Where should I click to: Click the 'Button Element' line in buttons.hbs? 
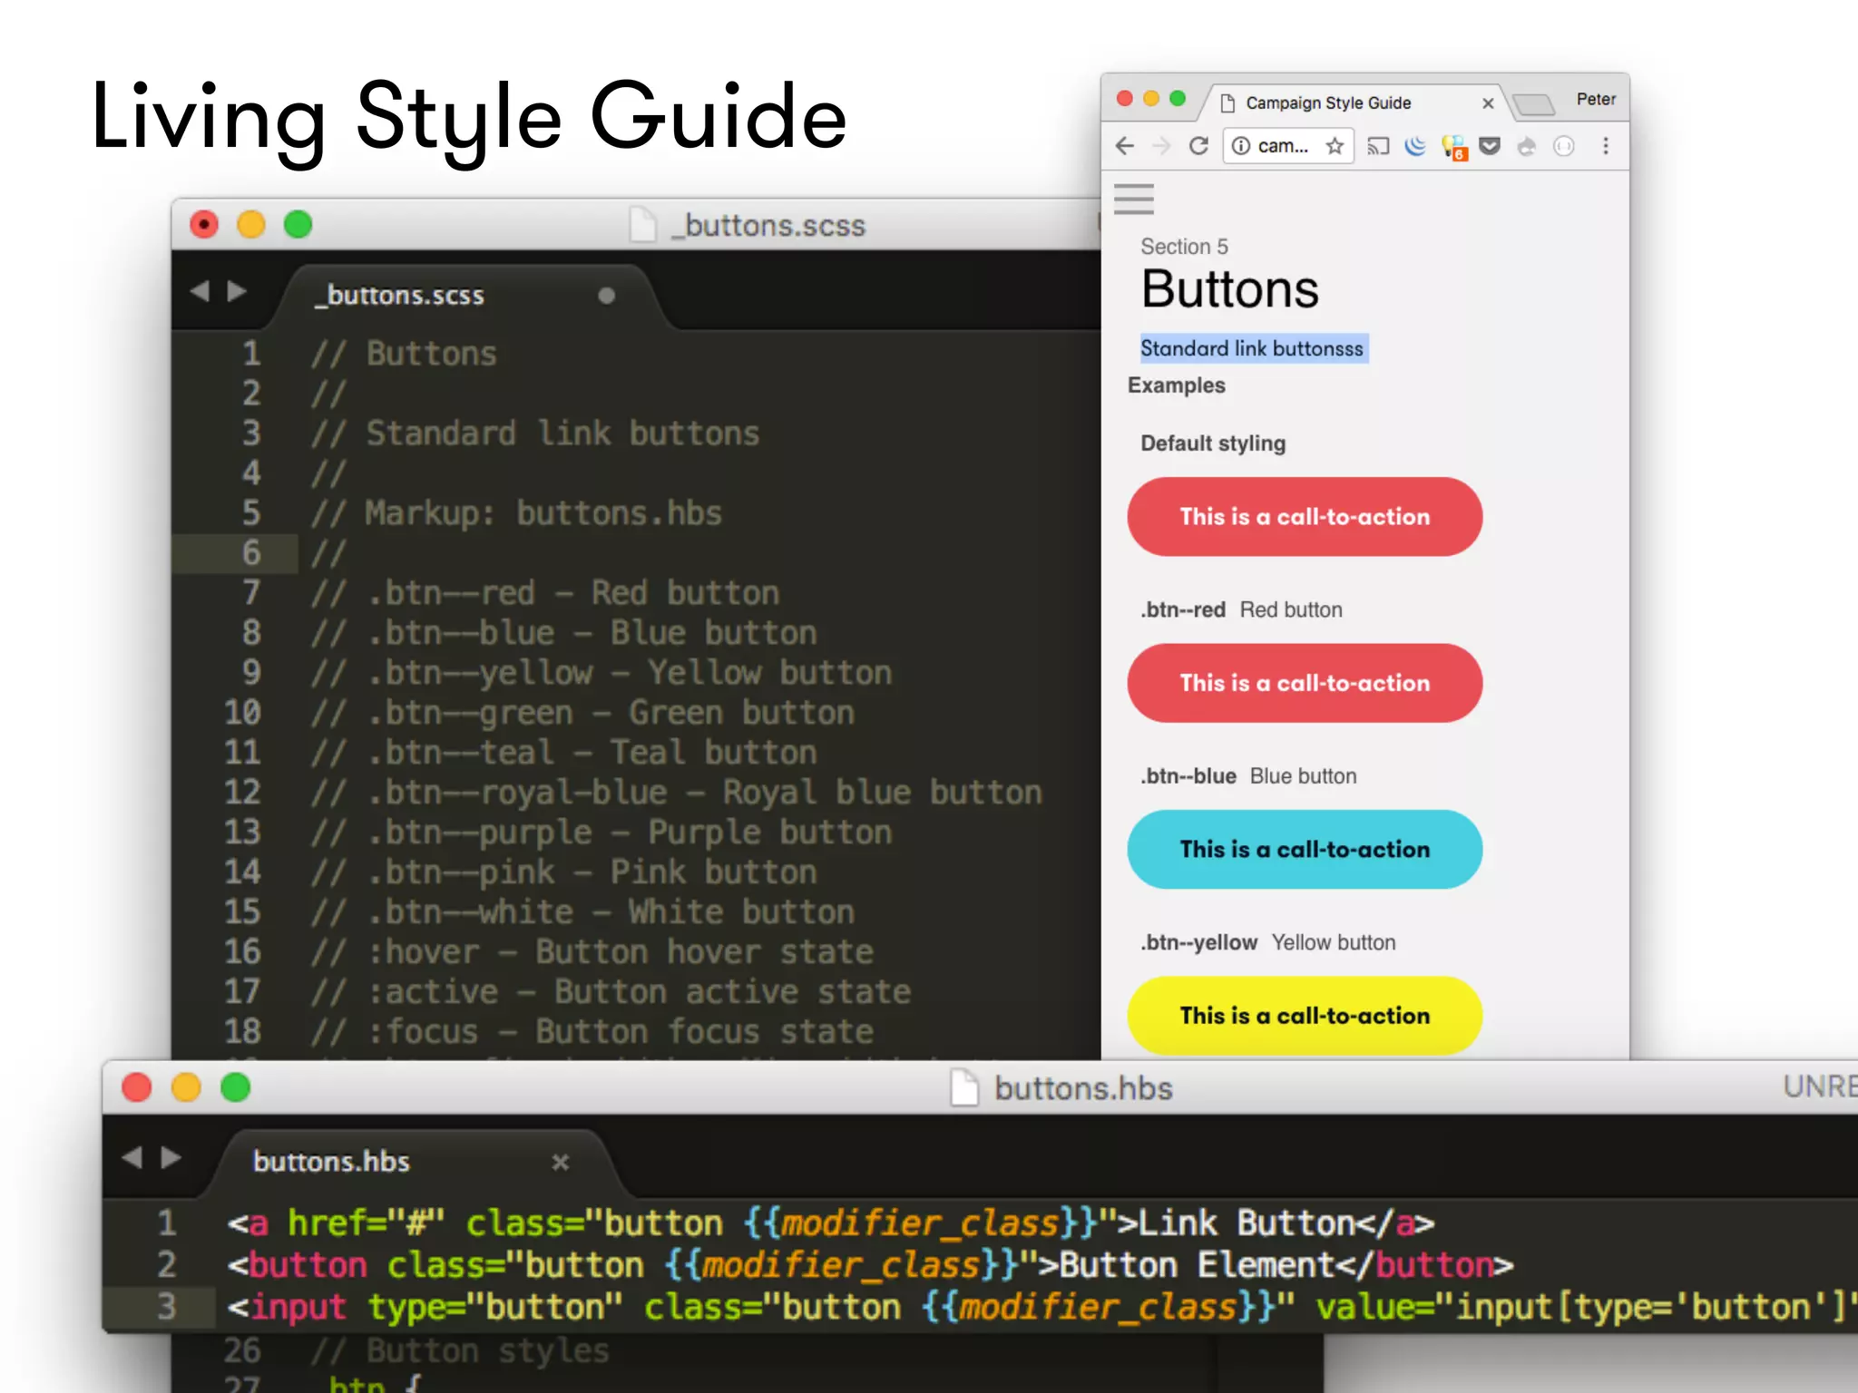(x=870, y=1265)
